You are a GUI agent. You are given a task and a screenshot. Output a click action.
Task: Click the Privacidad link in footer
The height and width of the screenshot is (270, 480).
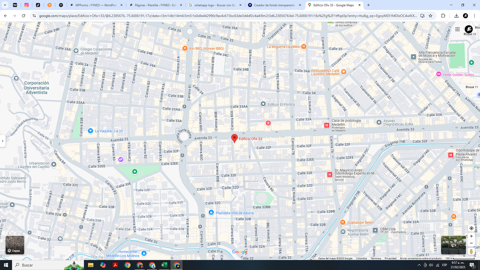pos(390,258)
